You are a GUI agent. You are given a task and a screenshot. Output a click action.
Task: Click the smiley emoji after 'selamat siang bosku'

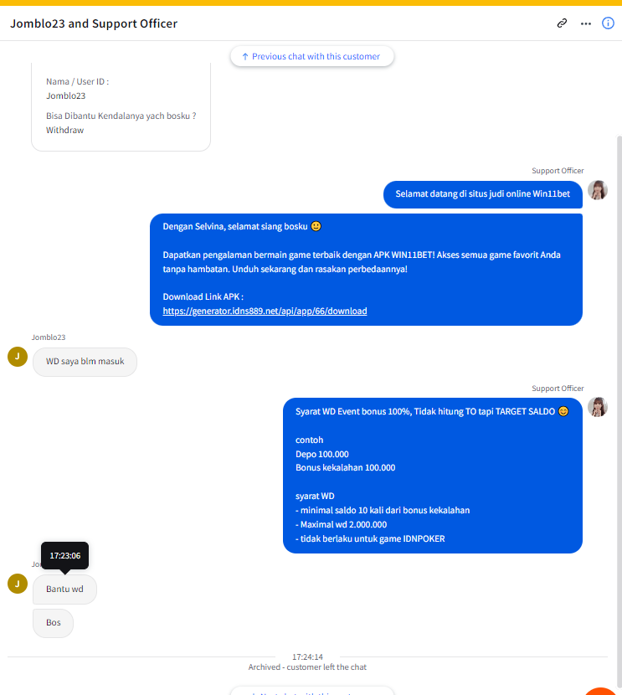pyautogui.click(x=316, y=226)
